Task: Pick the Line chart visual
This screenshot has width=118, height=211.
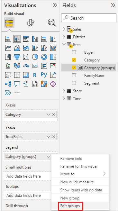Action: click(8, 48)
